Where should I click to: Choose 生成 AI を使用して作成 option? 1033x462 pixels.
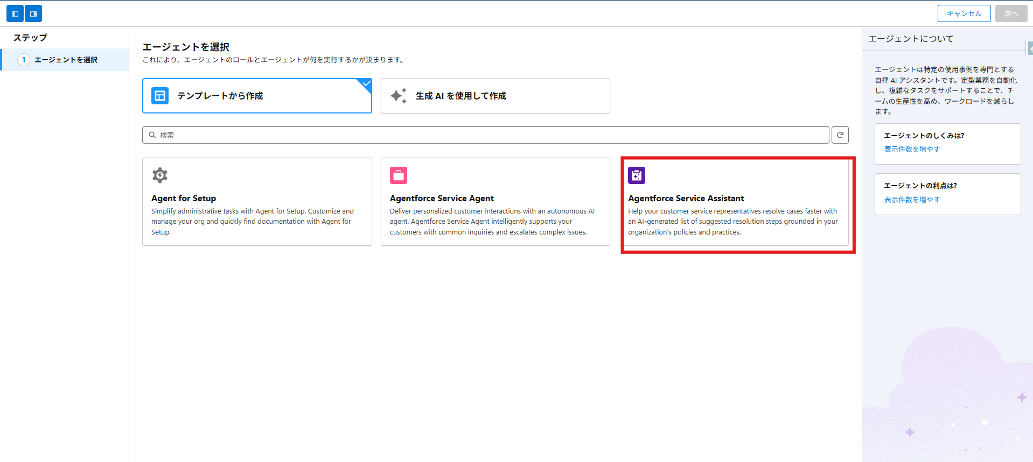click(460, 96)
